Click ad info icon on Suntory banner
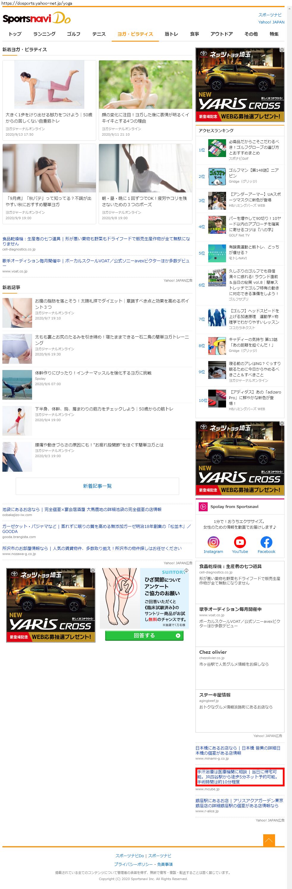Viewport: 292px width, 889px height. pyautogui.click(x=187, y=570)
